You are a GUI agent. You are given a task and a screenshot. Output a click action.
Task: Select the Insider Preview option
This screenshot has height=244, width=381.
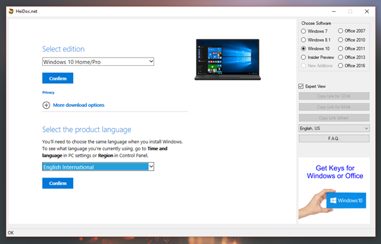click(304, 57)
